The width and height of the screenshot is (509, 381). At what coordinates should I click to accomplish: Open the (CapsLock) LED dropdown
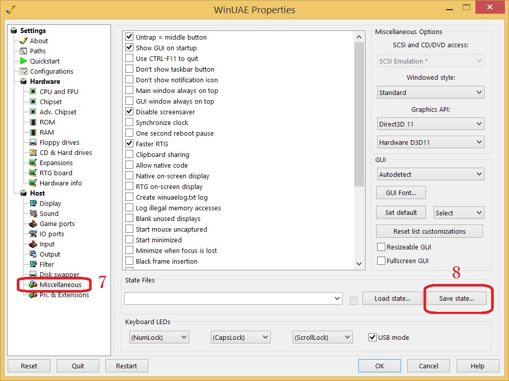[241, 337]
